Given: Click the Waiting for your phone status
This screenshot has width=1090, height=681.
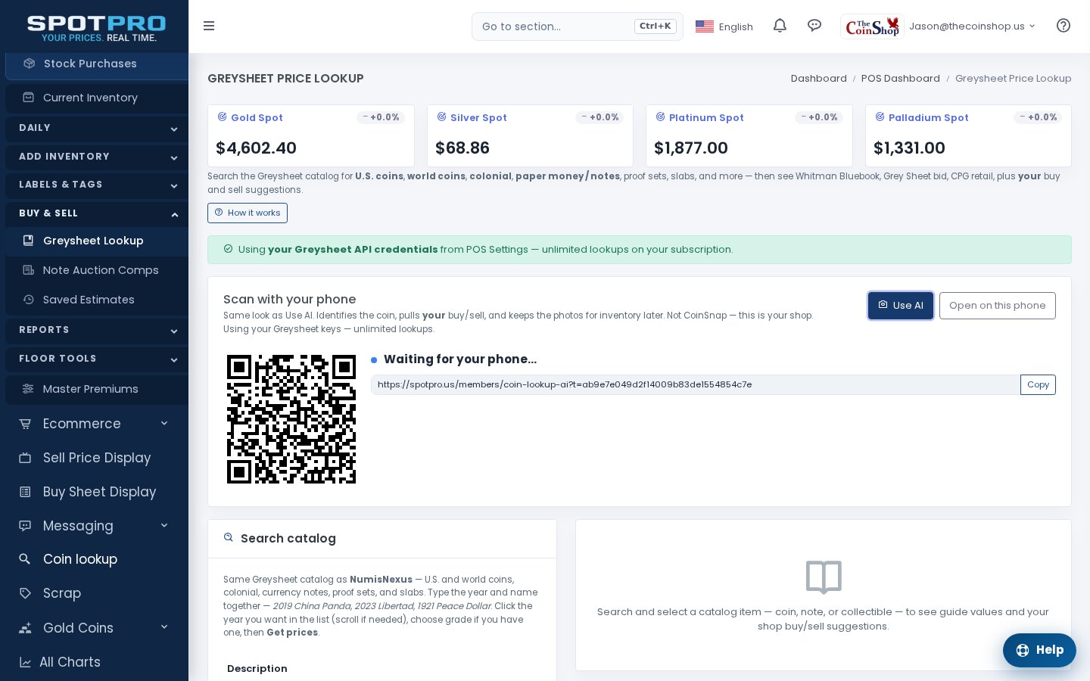Looking at the screenshot, I should [x=459, y=359].
